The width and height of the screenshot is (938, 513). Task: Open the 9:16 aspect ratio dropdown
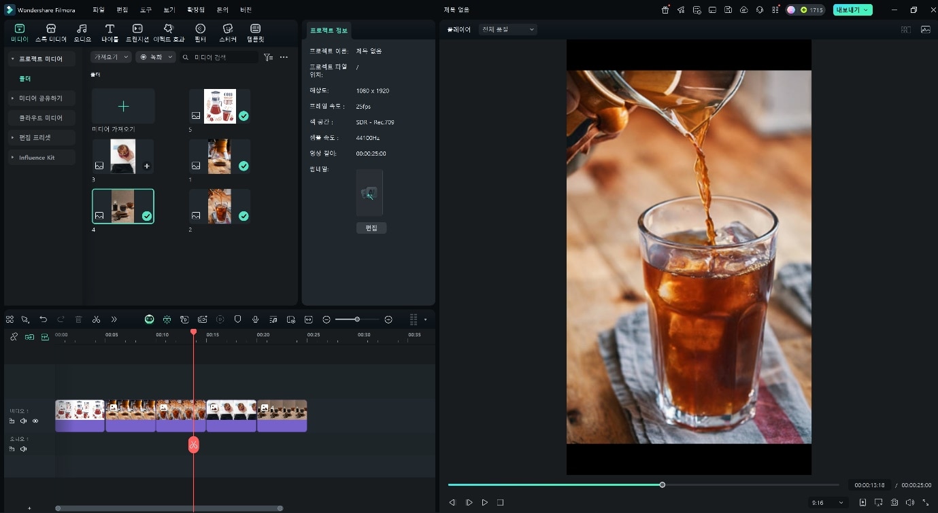tap(829, 503)
